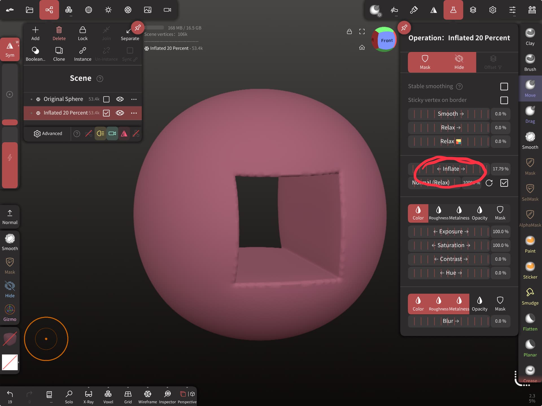
Task: Adjust the Blur slider
Action: 449,321
